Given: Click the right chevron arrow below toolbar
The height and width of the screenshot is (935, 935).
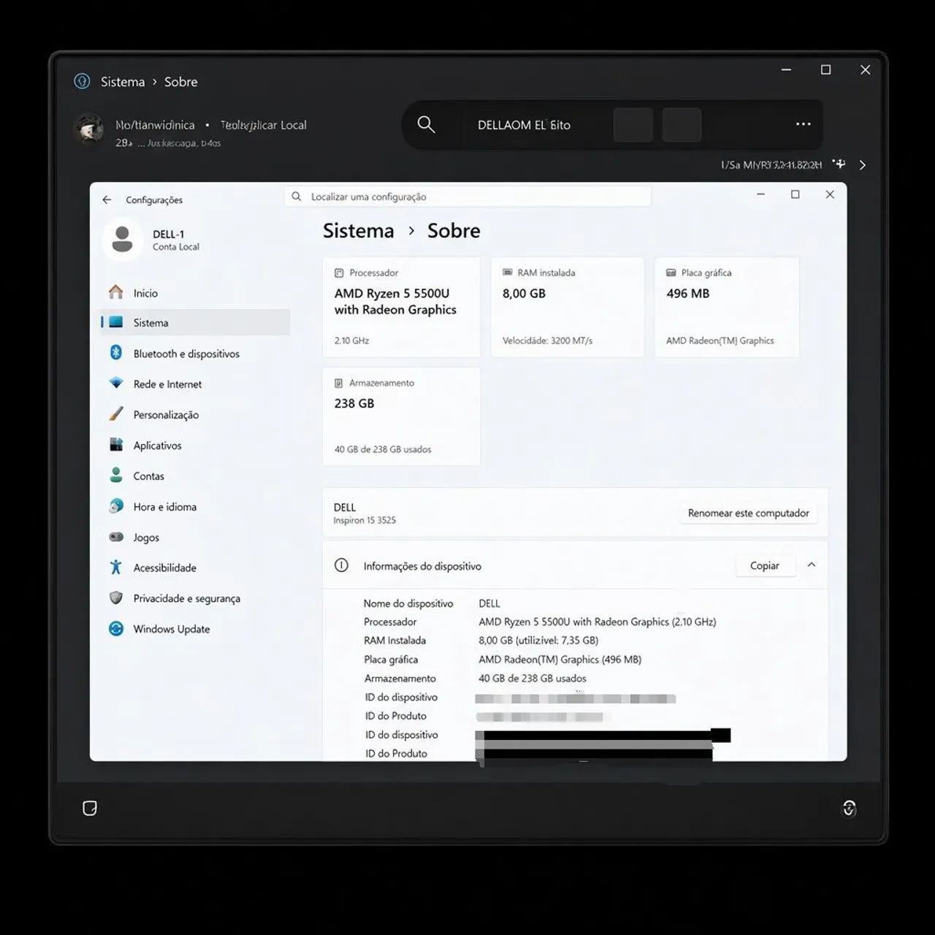Looking at the screenshot, I should tap(863, 165).
